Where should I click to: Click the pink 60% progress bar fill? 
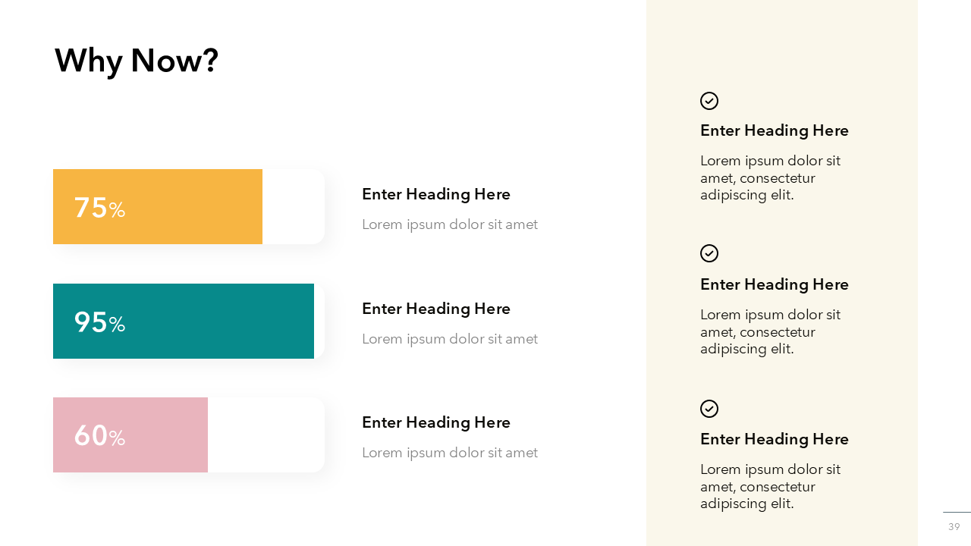point(167,435)
